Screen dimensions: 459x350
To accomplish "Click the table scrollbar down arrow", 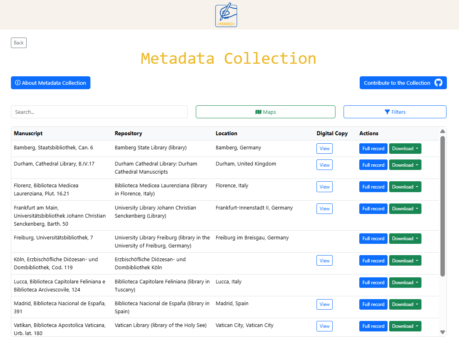I will (442, 332).
